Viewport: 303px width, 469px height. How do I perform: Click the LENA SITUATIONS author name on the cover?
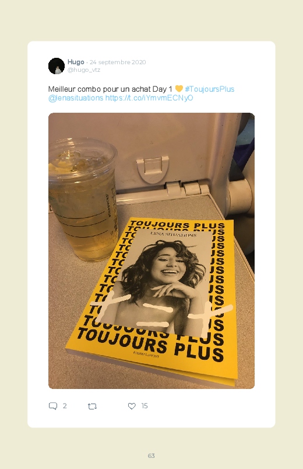point(174,234)
